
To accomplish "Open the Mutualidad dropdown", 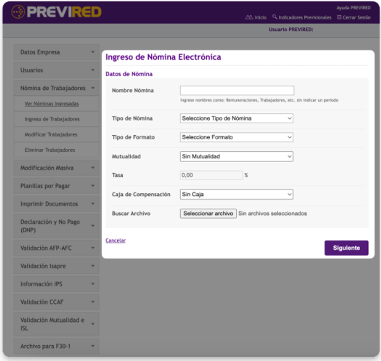I will point(237,156).
